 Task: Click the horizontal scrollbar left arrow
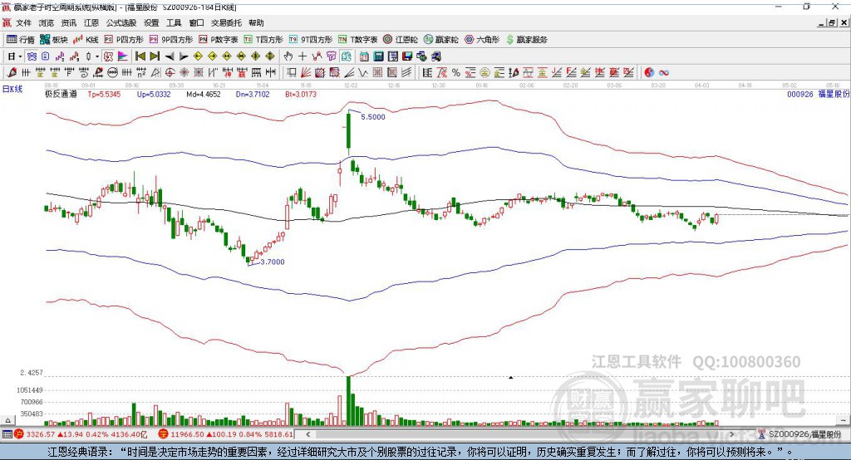tap(308, 434)
